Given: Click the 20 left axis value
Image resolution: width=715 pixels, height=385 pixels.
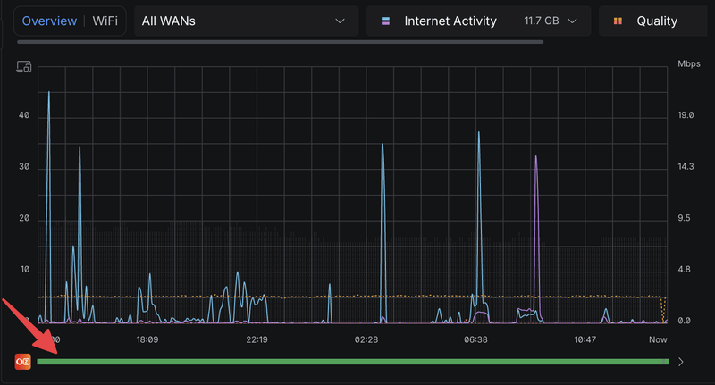Looking at the screenshot, I should (24, 218).
